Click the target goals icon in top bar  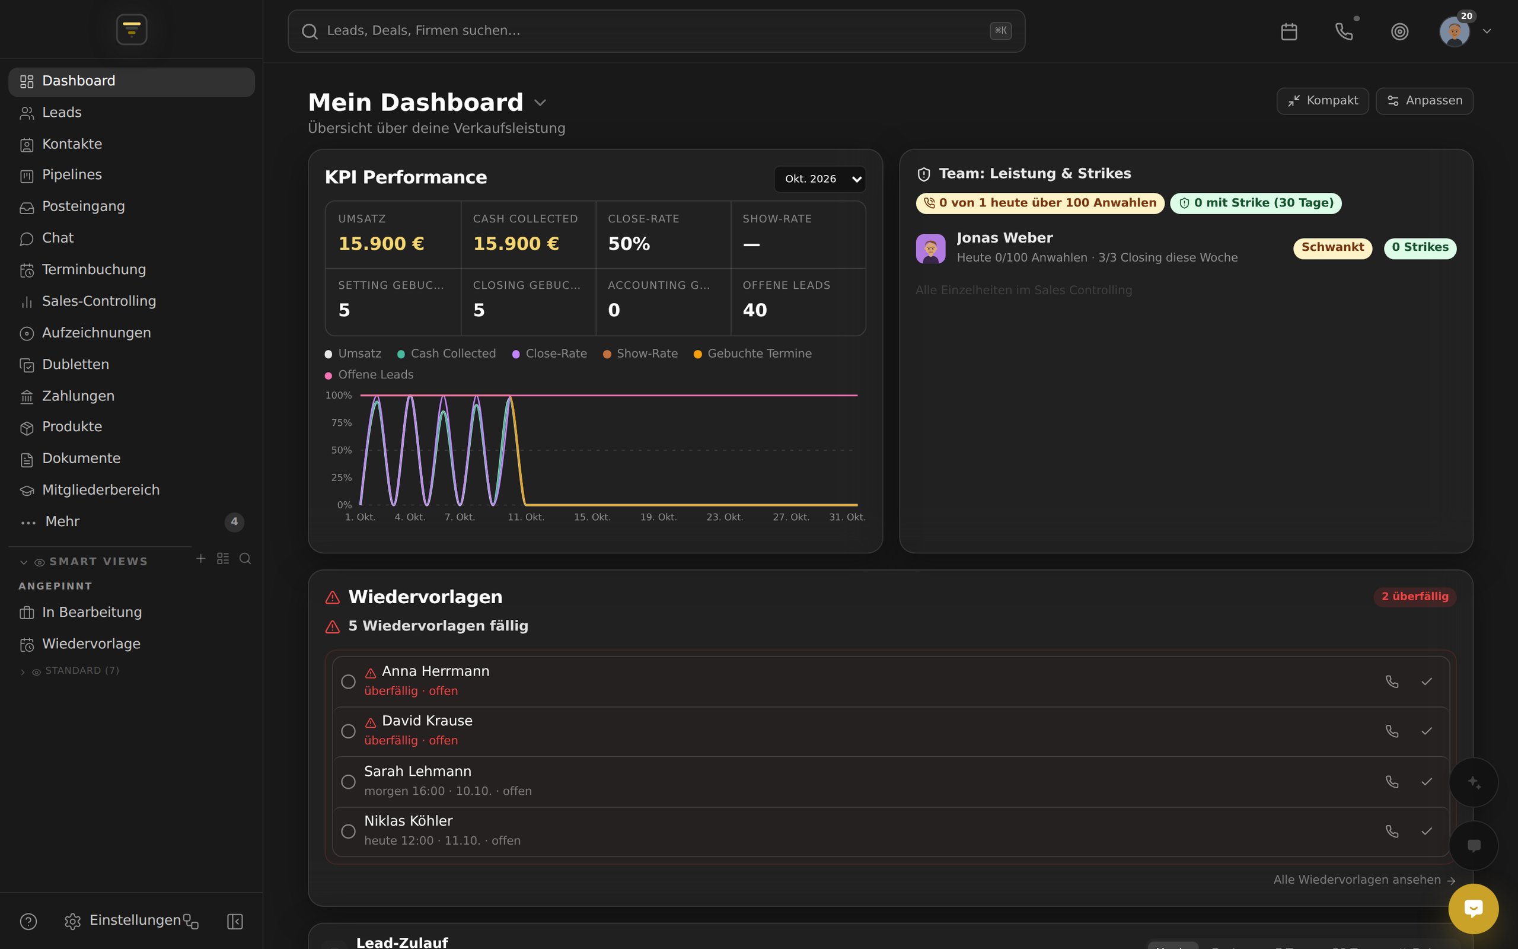[x=1399, y=31]
